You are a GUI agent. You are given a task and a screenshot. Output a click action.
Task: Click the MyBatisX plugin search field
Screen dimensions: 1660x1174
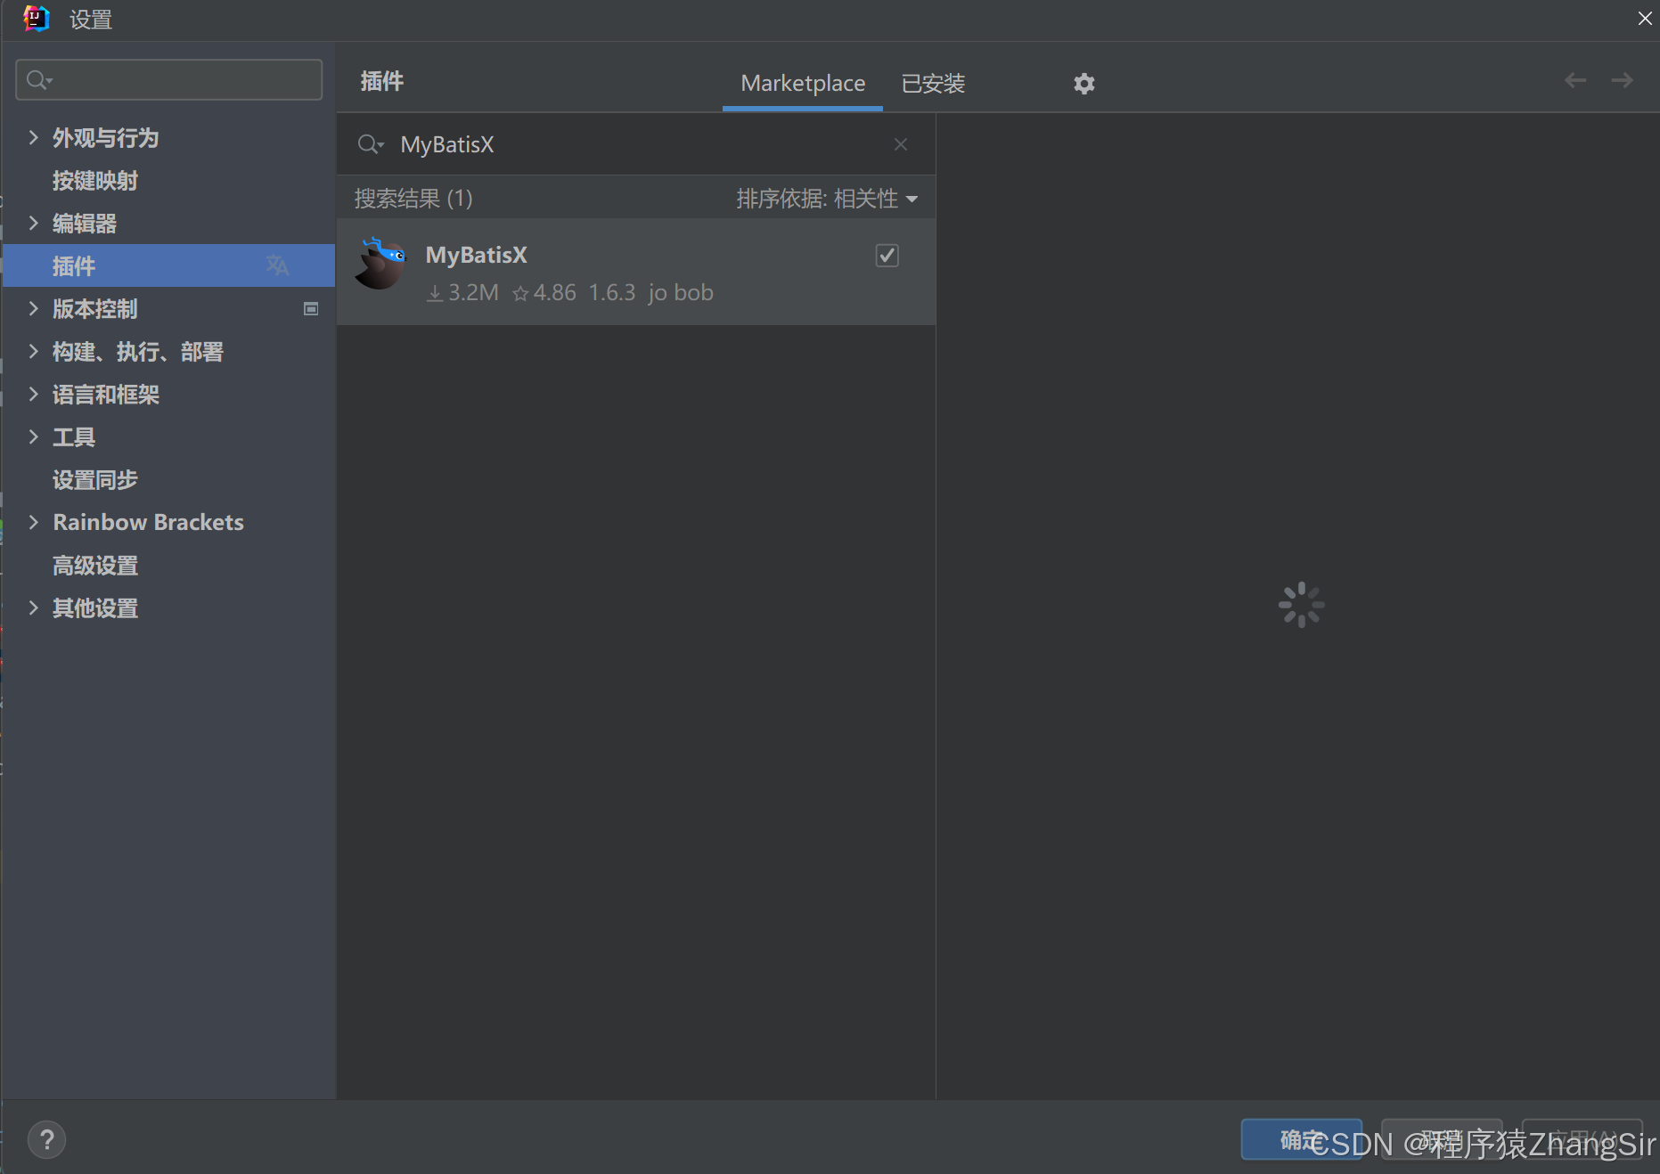[636, 144]
